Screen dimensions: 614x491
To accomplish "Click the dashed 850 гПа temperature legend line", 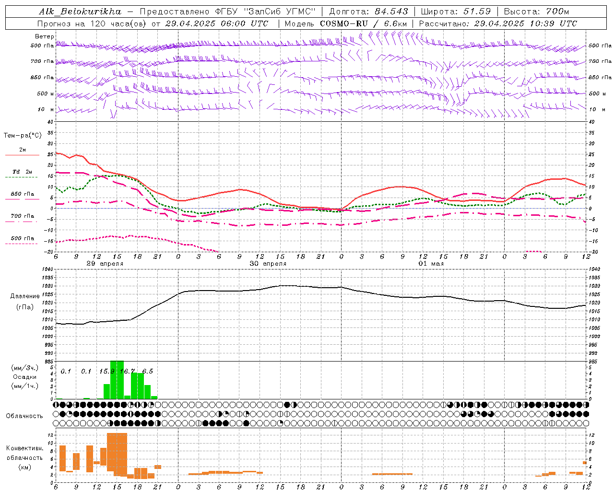I will [22, 199].
